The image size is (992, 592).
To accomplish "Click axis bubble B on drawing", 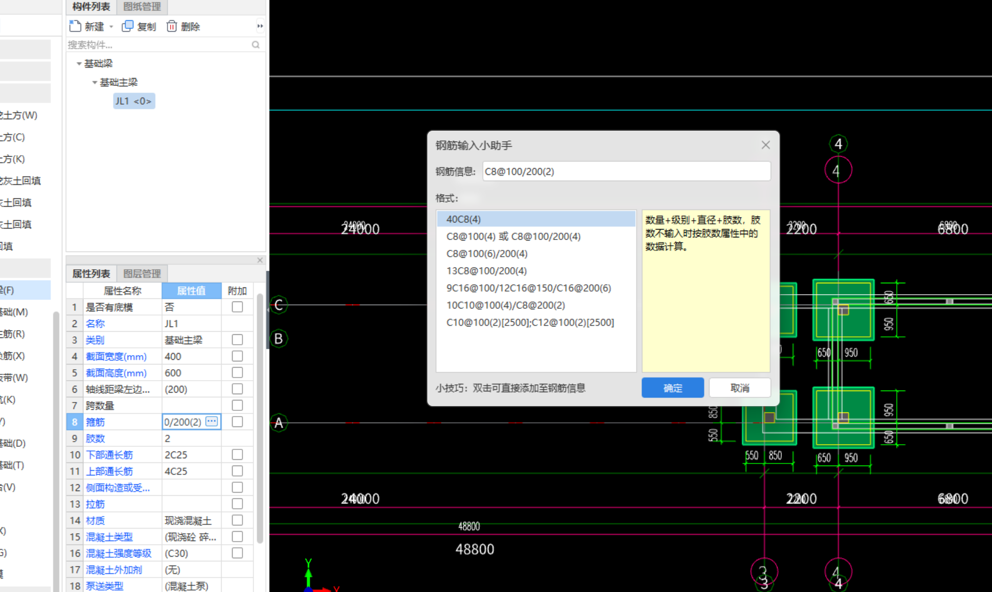I will [279, 338].
